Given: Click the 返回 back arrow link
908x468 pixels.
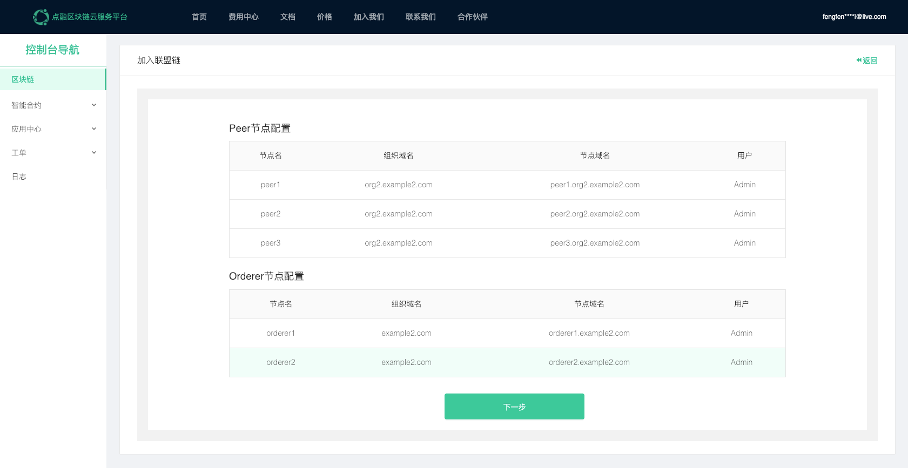Looking at the screenshot, I should (867, 60).
